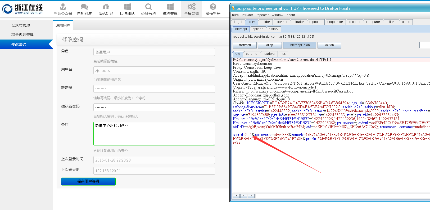
Task: Switch to 编辑用户 tab
Action: 63,25
